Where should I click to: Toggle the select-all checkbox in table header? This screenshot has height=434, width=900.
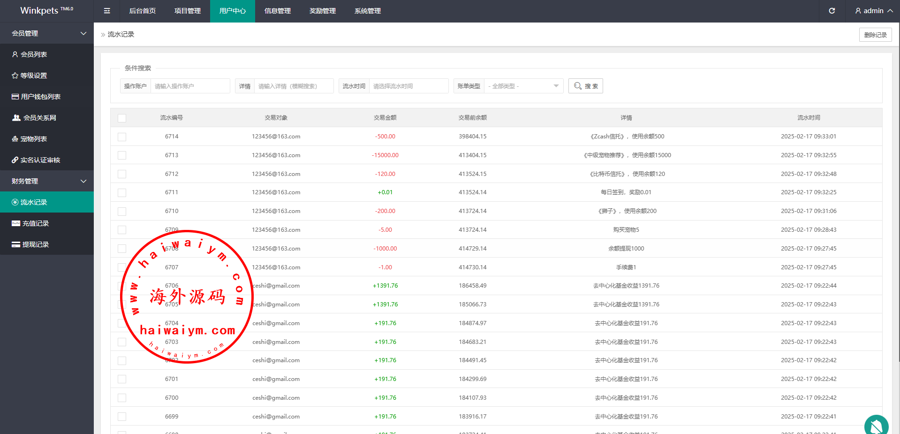[x=122, y=118]
